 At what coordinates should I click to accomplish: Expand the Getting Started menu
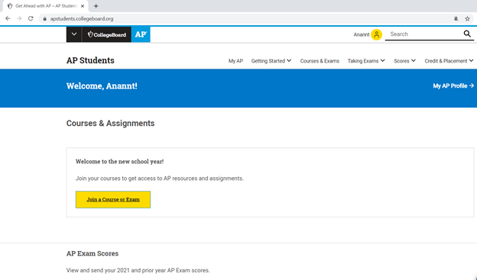(271, 61)
